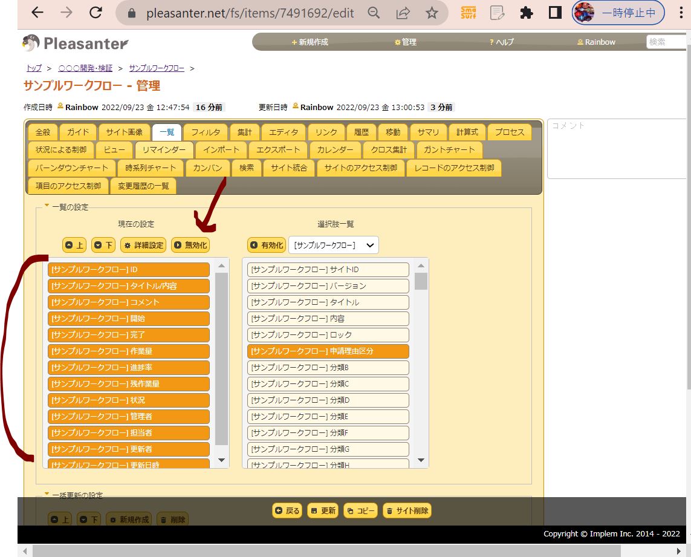Go back with browser back arrow
Image resolution: width=691 pixels, height=557 pixels.
click(37, 12)
